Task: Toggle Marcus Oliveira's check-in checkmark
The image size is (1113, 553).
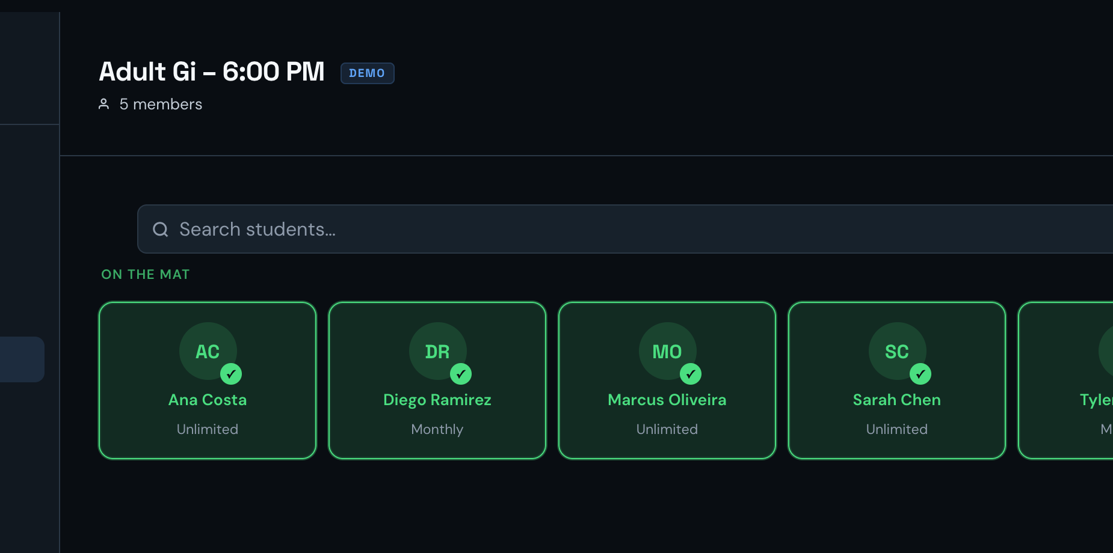Action: (x=691, y=374)
